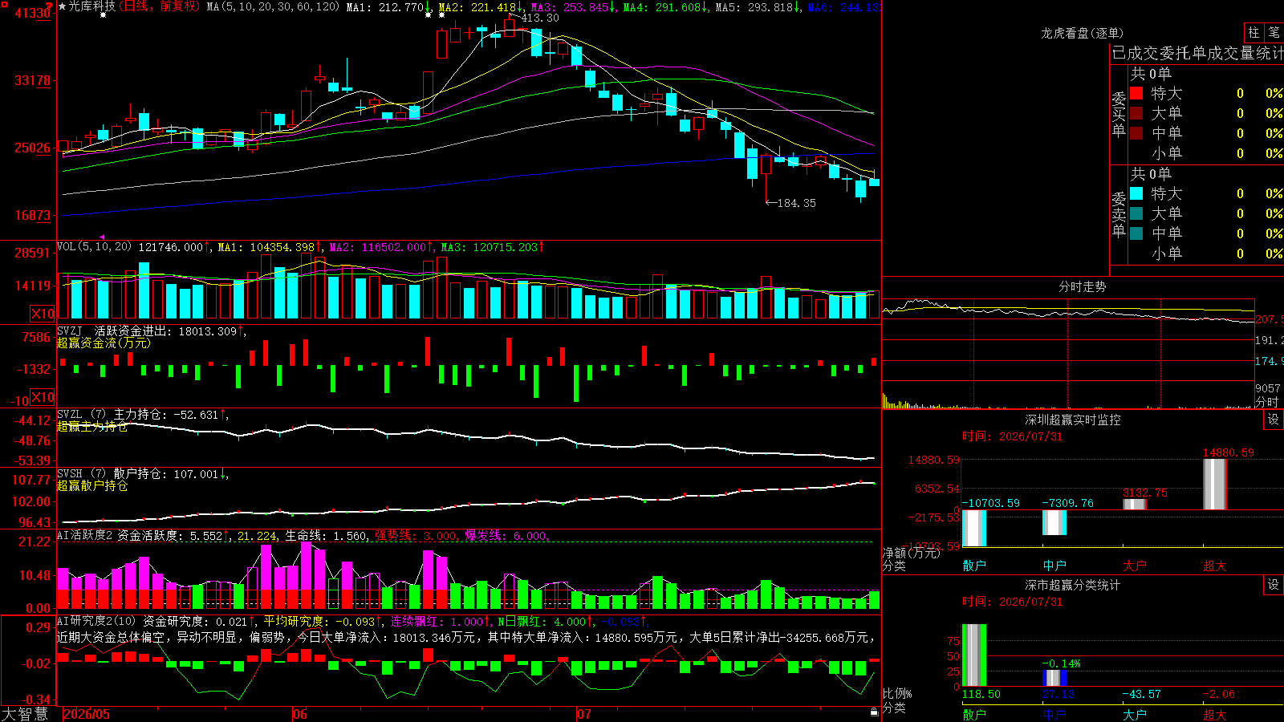
Task: Click the 深市超赢分类统计 panel title
Action: click(1073, 585)
